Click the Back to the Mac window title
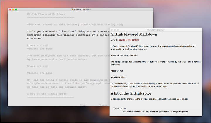 coord(82,10)
